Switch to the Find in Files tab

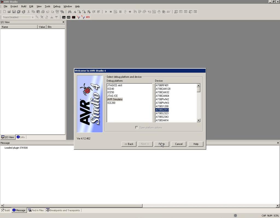36,210
